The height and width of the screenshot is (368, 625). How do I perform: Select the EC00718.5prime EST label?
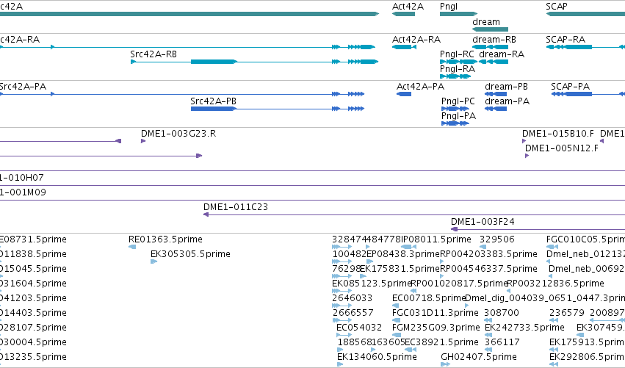430,298
